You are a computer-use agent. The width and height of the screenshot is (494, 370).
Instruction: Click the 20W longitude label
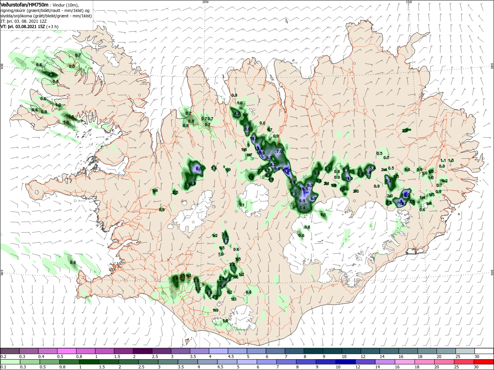click(x=205, y=2)
